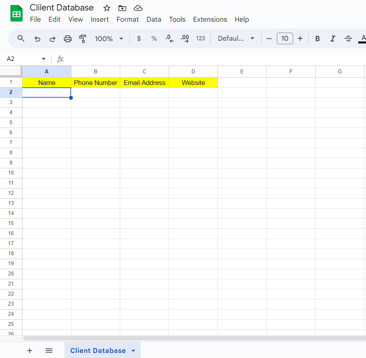Open the all sheets list icon
The width and height of the screenshot is (366, 358).
coord(49,351)
